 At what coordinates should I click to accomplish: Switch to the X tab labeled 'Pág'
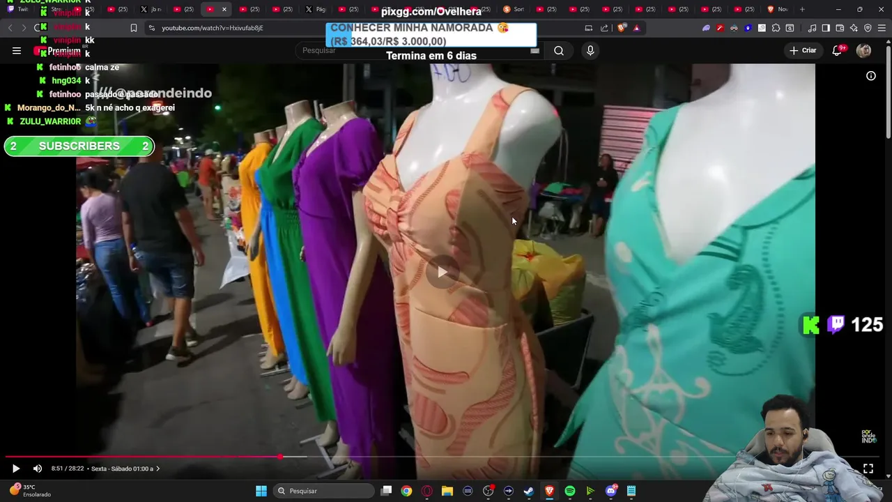[316, 9]
